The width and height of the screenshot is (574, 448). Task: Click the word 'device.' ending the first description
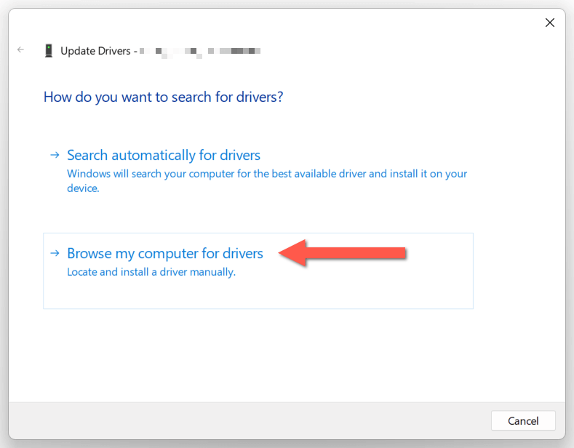(82, 188)
